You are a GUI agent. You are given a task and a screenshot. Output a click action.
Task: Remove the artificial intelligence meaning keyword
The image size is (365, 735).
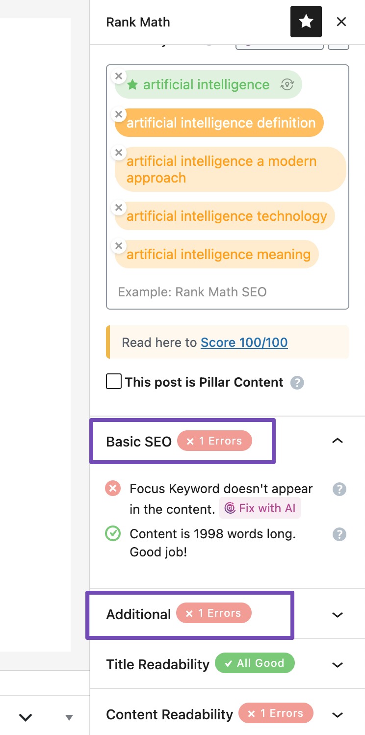click(x=118, y=246)
